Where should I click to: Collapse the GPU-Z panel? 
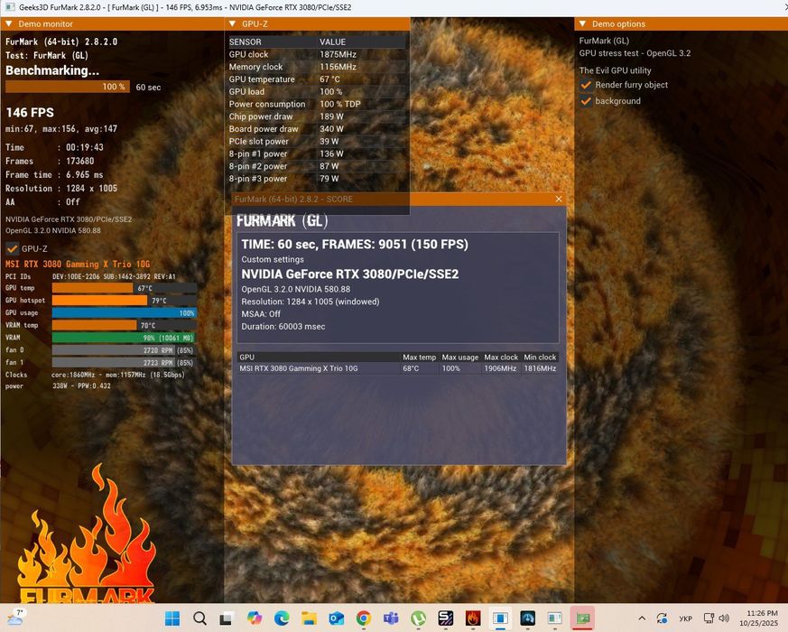point(232,23)
